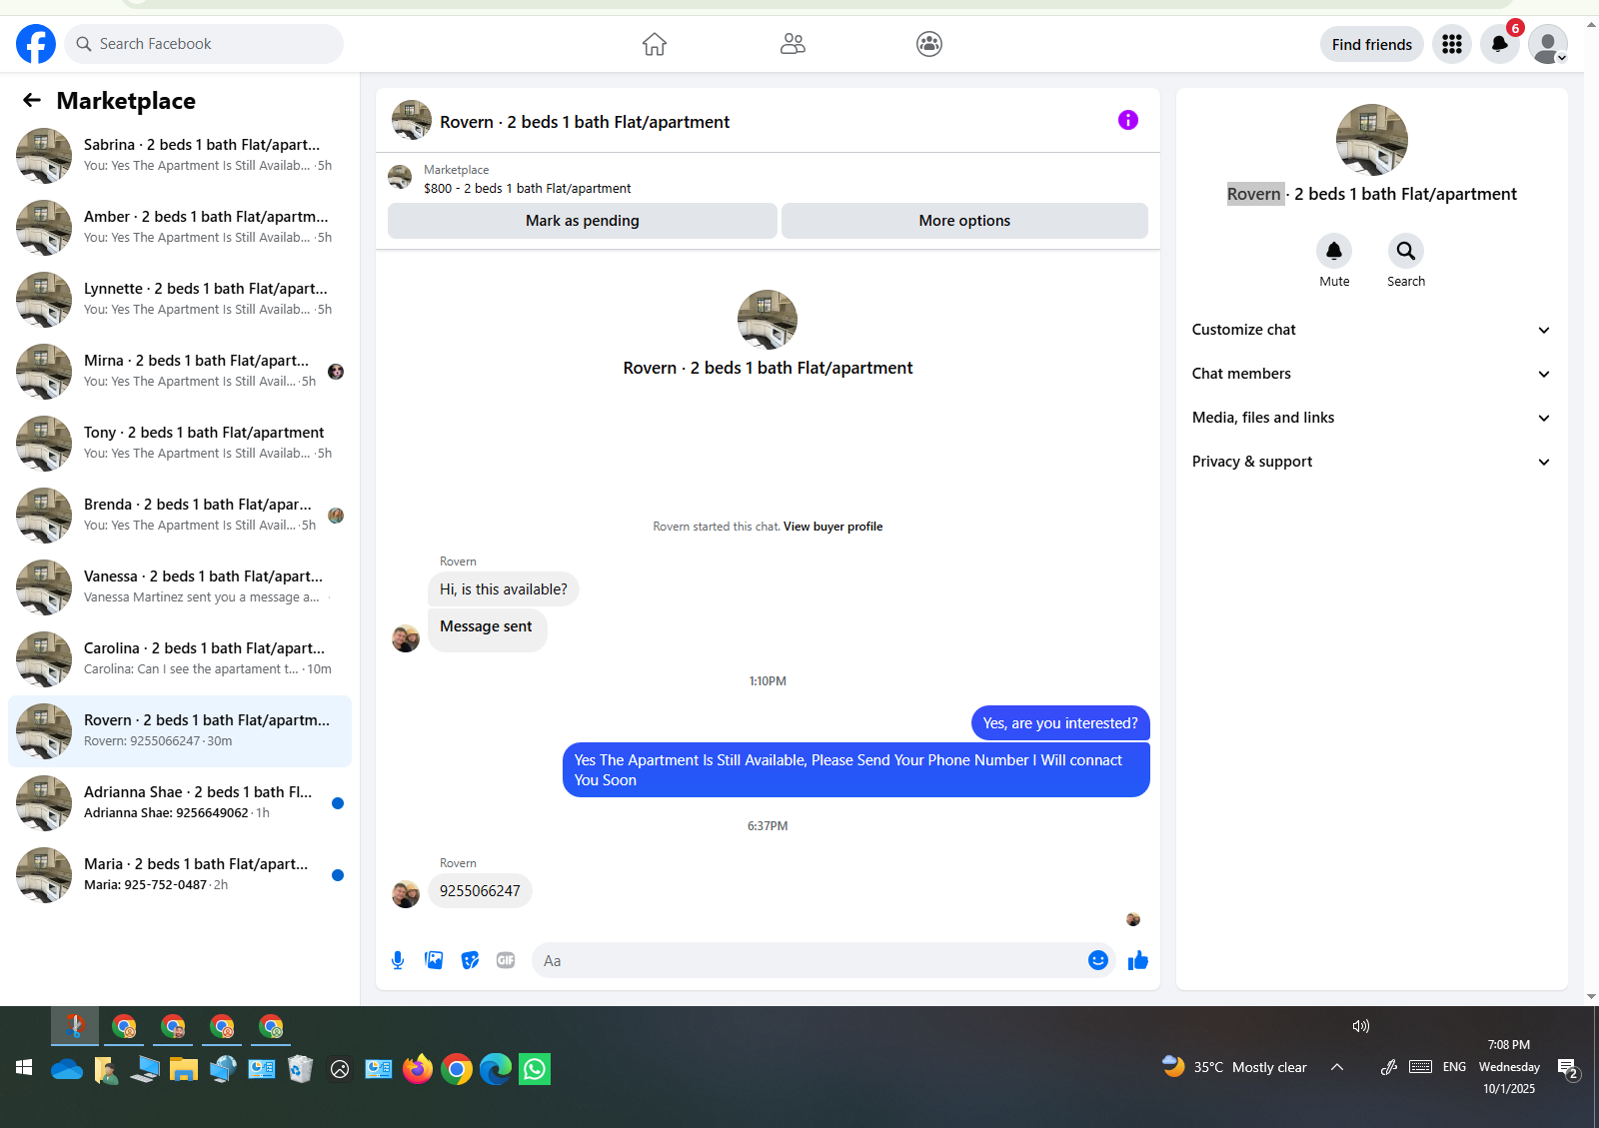
Task: Open the notifications bell with badge 6
Action: pyautogui.click(x=1500, y=44)
